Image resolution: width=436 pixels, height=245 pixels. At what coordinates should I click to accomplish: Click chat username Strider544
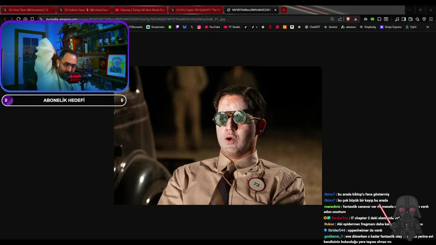(x=337, y=230)
